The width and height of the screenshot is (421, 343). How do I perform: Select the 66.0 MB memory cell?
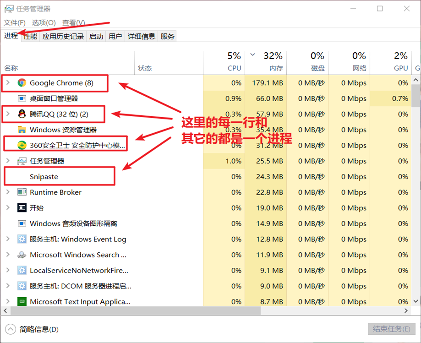coord(266,98)
